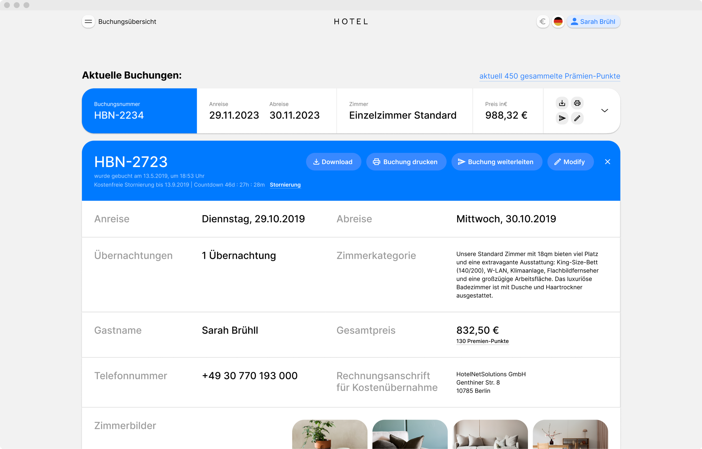Viewport: 702px width, 449px height.
Task: Open the teal wall pillow room thumbnail
Action: (x=410, y=434)
